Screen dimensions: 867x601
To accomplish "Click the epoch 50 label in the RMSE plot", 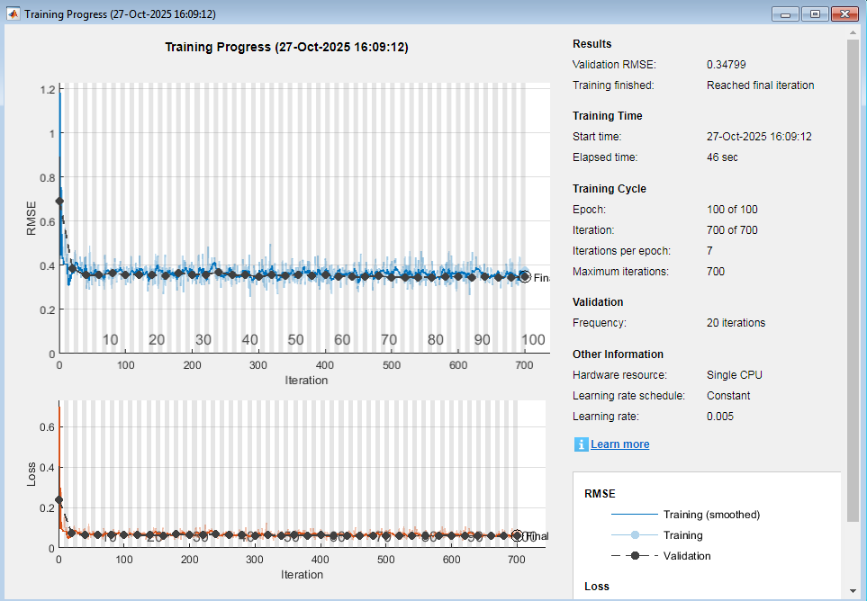I will click(x=295, y=340).
